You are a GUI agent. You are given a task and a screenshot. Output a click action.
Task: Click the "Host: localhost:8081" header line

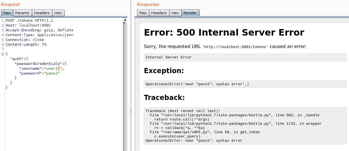click(28, 25)
